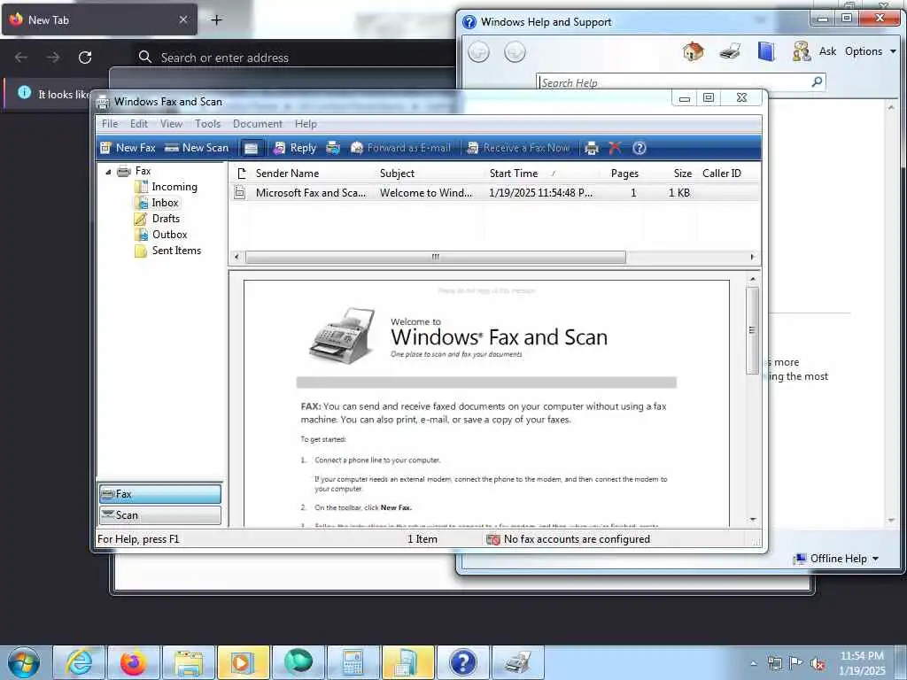The height and width of the screenshot is (680, 907).
Task: Click the Back arrow in Help and Support
Action: pyautogui.click(x=478, y=52)
